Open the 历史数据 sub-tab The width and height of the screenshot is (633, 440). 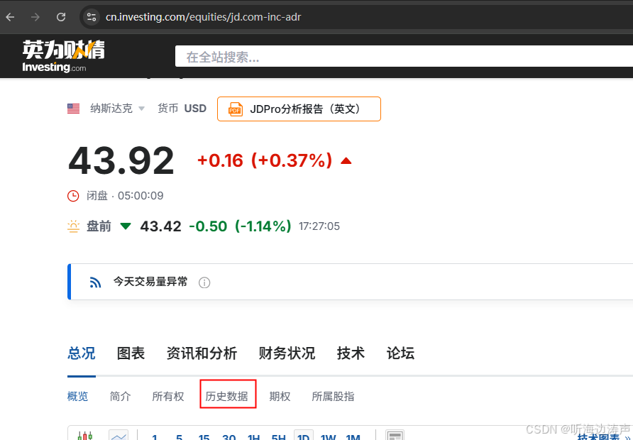click(x=227, y=397)
